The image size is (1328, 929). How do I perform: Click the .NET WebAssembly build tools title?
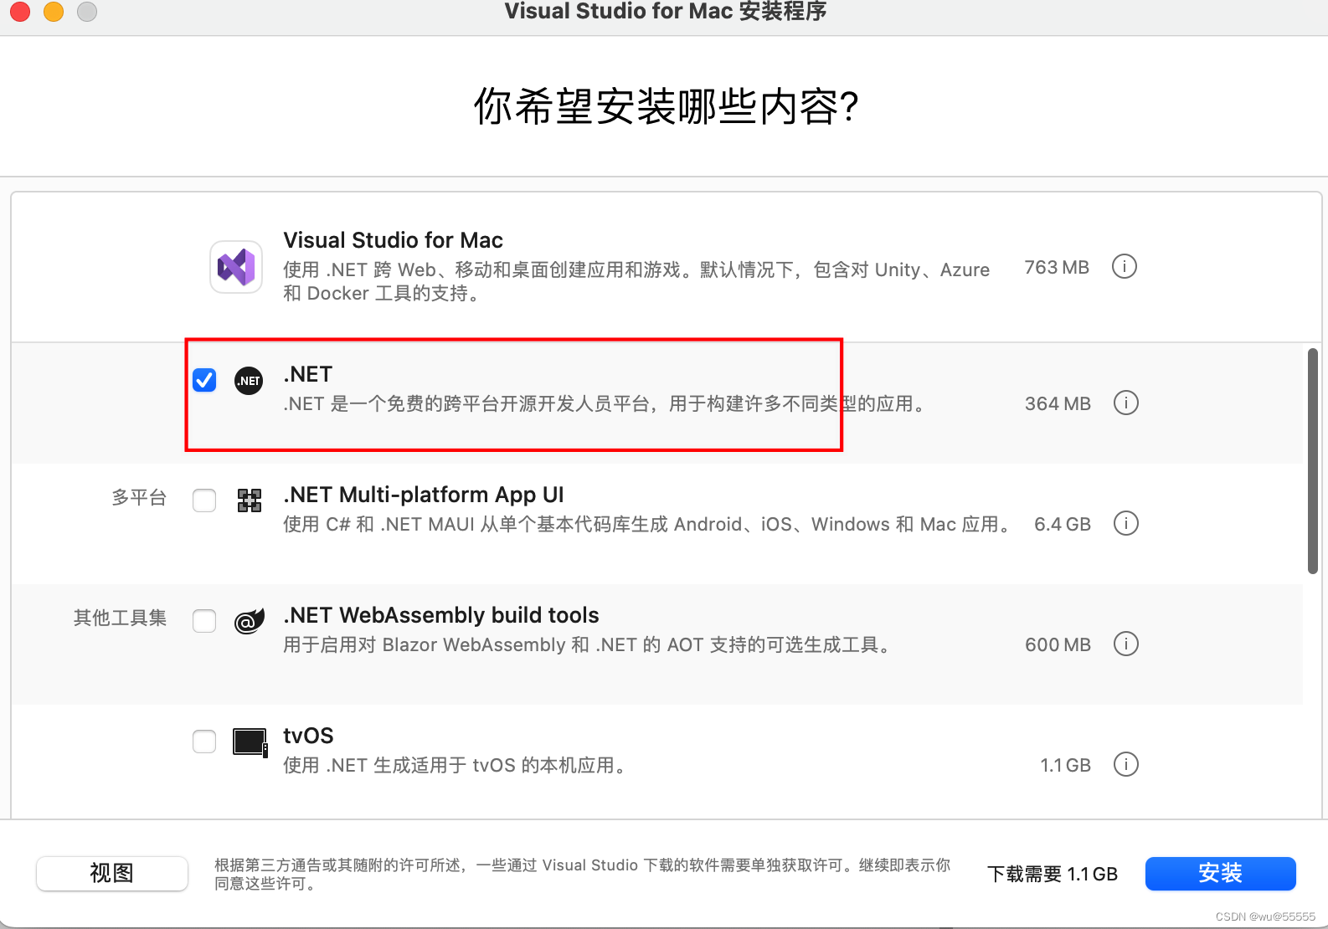(x=441, y=615)
